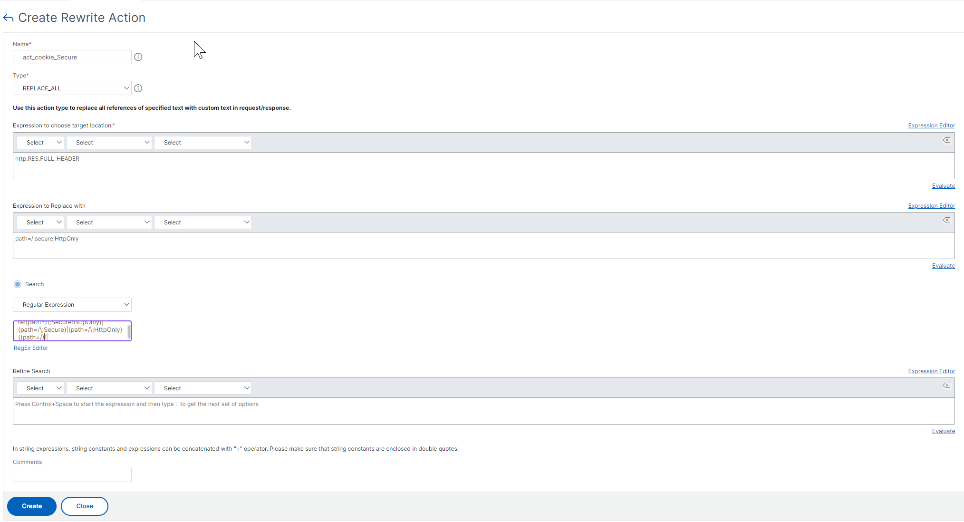Open the second Select dropdown in the target location row
Viewport: 964px width, 522px height.
click(109, 142)
